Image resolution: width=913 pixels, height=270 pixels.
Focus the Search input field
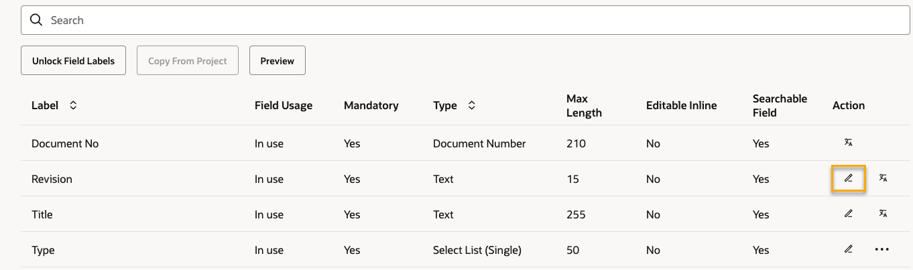point(465,20)
